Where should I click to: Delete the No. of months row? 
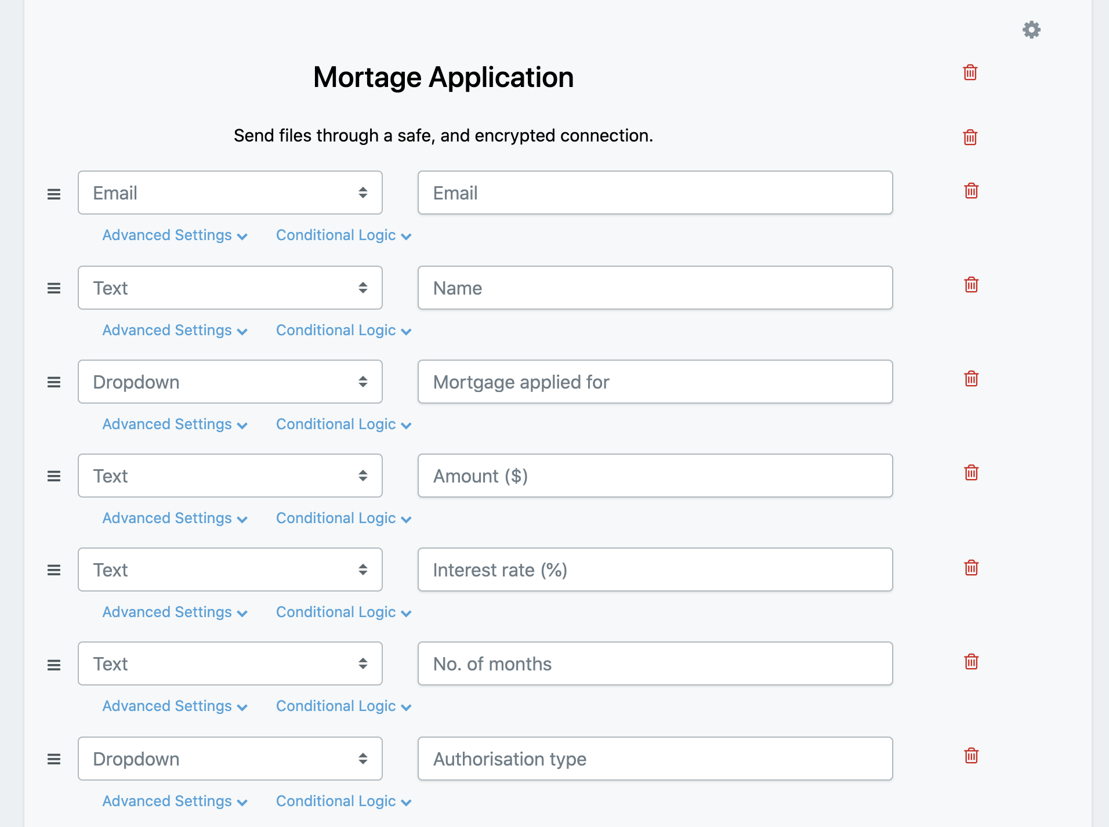[x=972, y=662]
